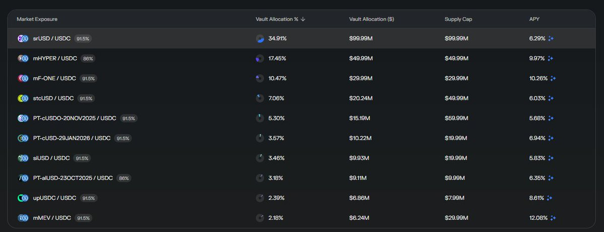Click the sparkle icon beside 12.08% APY

[553, 218]
